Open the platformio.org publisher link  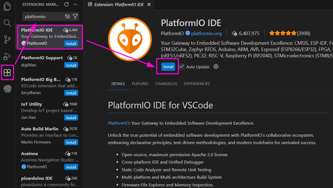tap(206, 33)
